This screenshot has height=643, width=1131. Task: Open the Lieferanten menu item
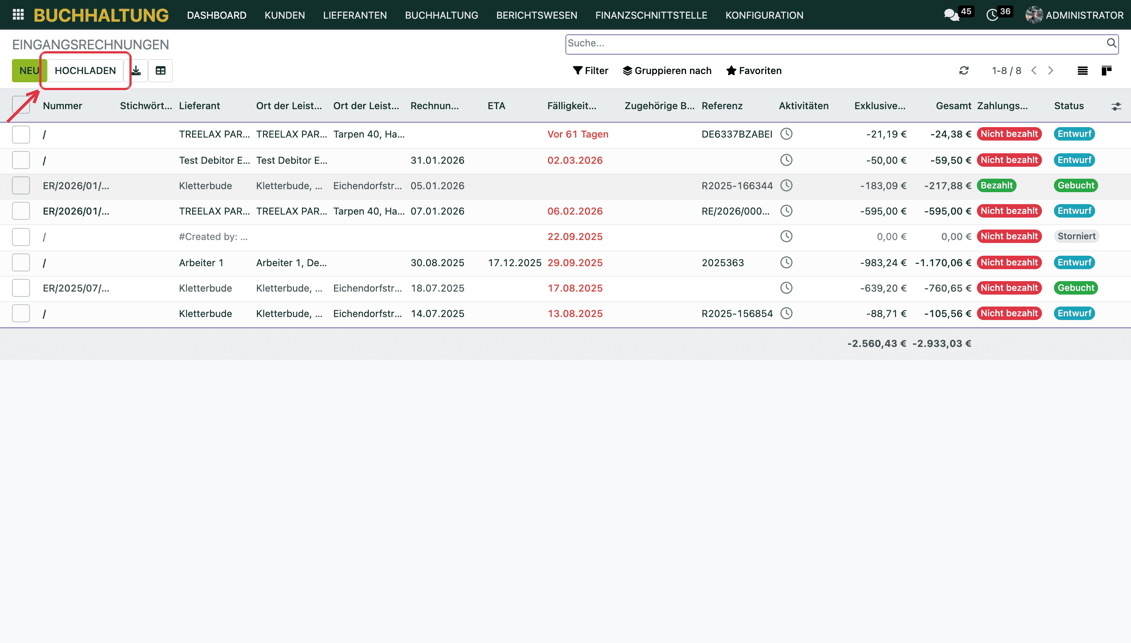point(355,15)
